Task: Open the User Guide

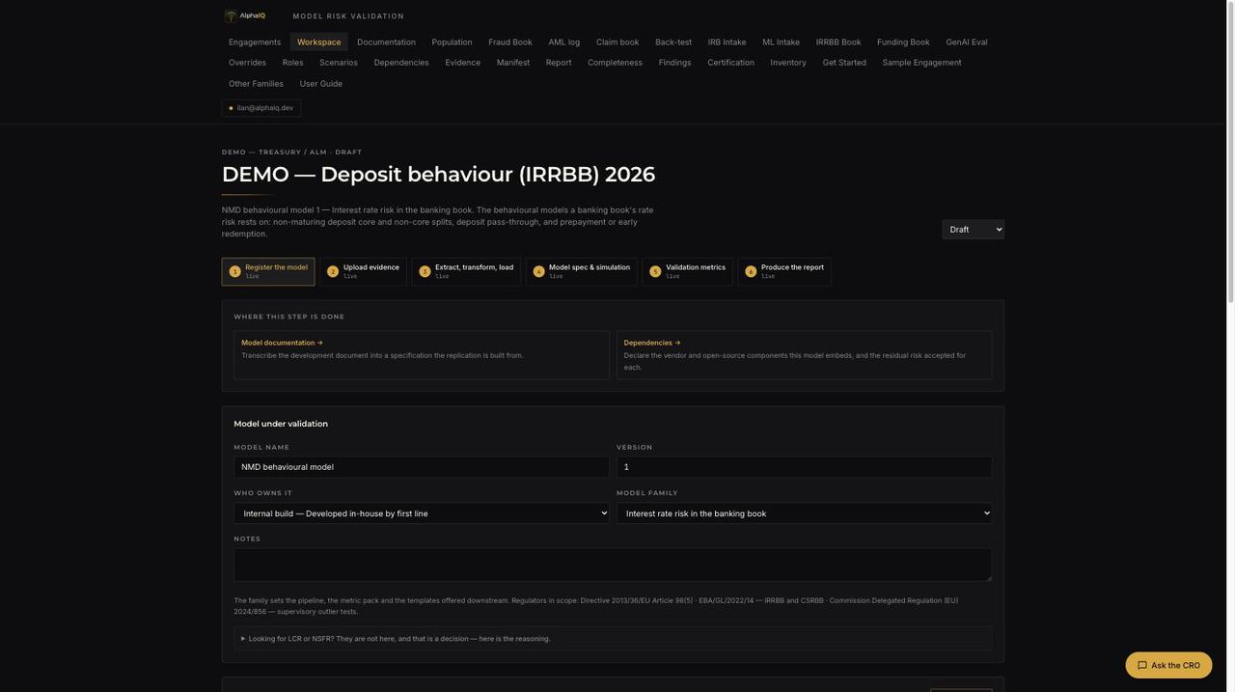Action: coord(321,84)
